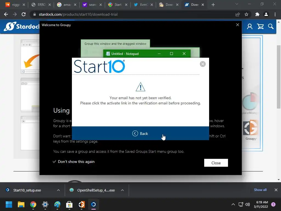Click the Stardock logo
Image resolution: width=281 pixels, height=211 pixels.
[x=21, y=27]
